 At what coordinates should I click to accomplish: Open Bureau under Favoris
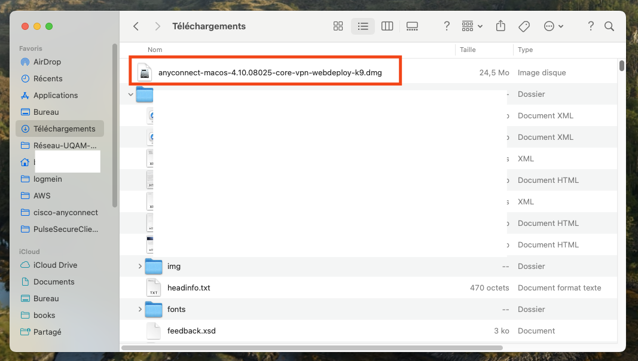46,112
